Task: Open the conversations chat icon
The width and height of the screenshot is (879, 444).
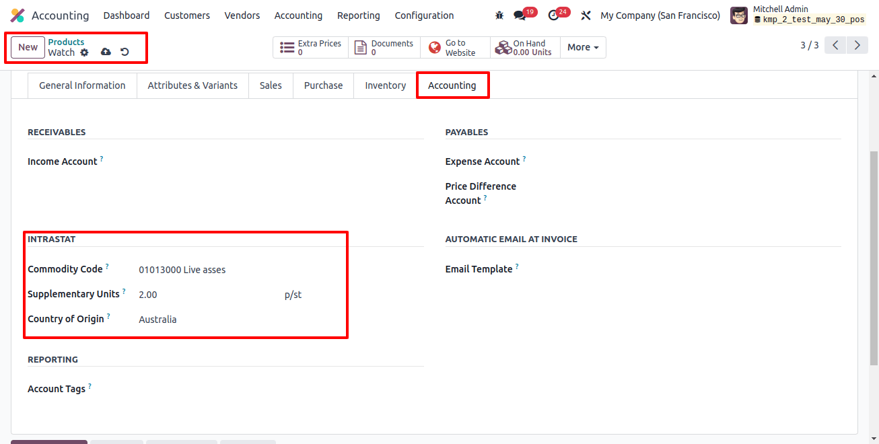Action: click(x=520, y=15)
